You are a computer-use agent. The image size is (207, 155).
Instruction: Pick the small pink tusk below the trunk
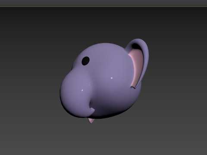[x=91, y=121]
